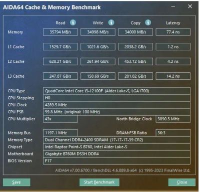The height and width of the screenshot is (192, 200).
Task: Close the window with the X icon
Action: click(190, 6)
